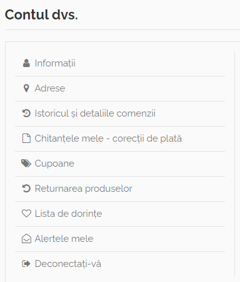Click the tags icon beside Cupoane
This screenshot has height=282, width=240.
(26, 164)
